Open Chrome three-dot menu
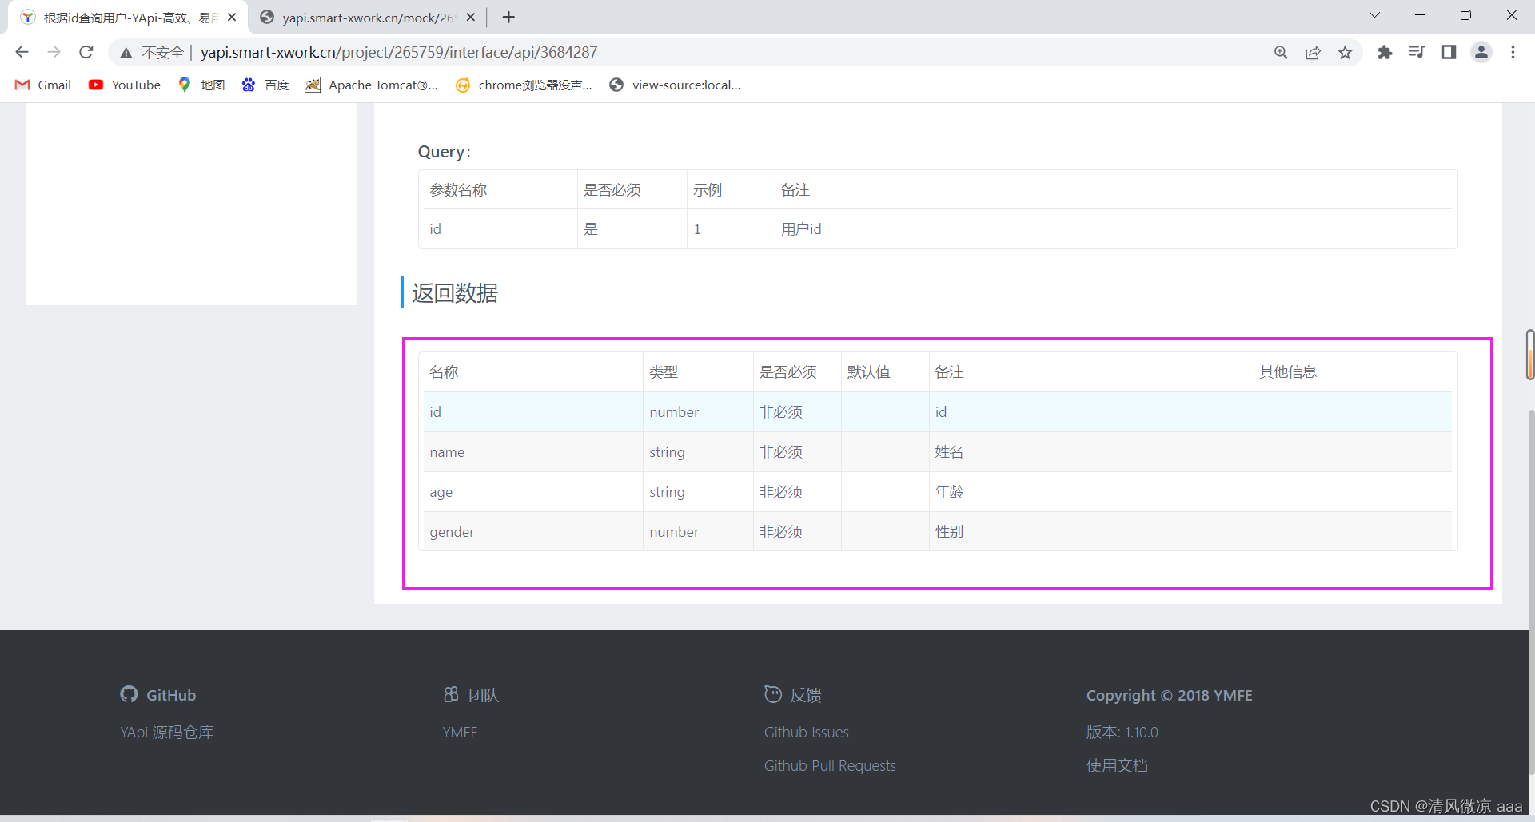Image resolution: width=1535 pixels, height=822 pixels. (x=1513, y=52)
